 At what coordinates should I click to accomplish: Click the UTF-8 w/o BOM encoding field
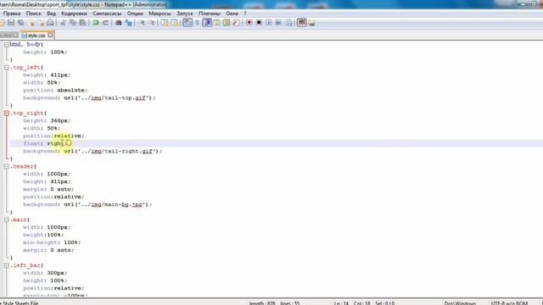tap(509, 303)
